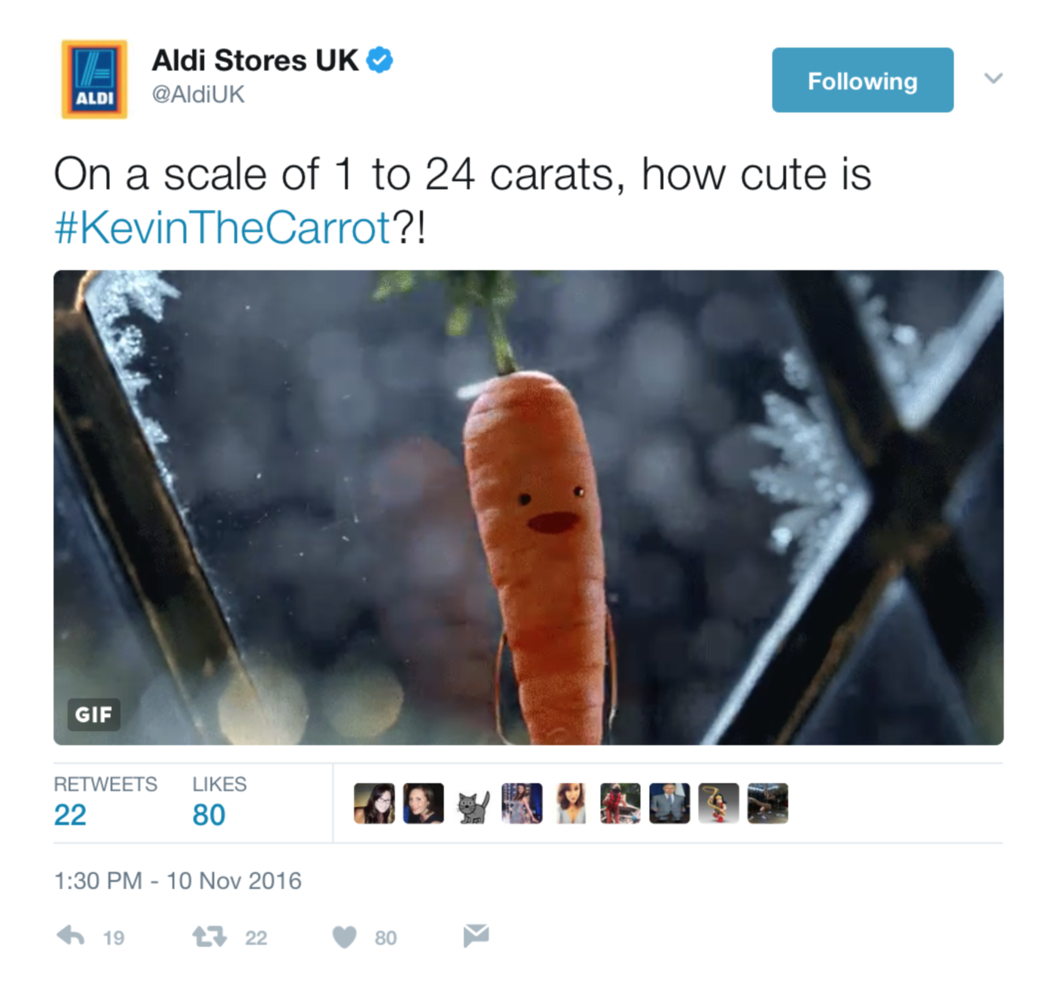Expand the tweet options chevron

tap(993, 78)
